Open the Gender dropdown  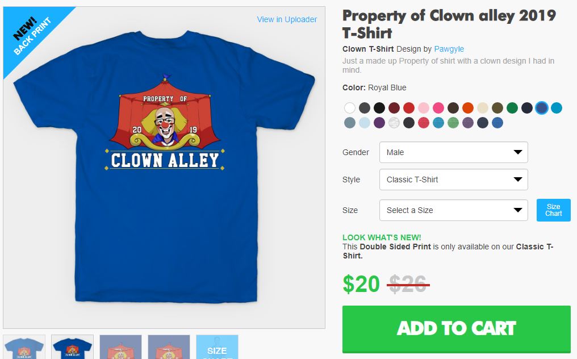[453, 152]
